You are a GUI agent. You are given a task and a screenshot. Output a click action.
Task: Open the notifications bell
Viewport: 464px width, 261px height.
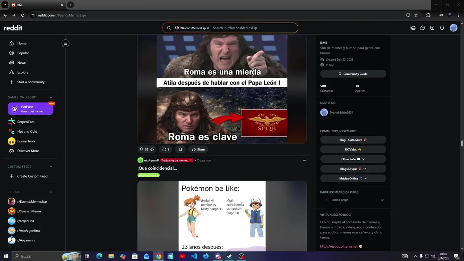click(x=442, y=28)
